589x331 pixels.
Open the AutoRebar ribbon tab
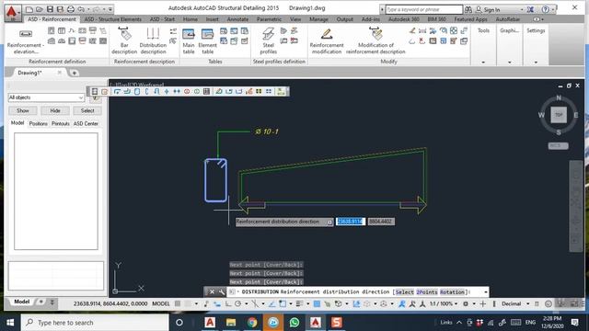(x=508, y=19)
